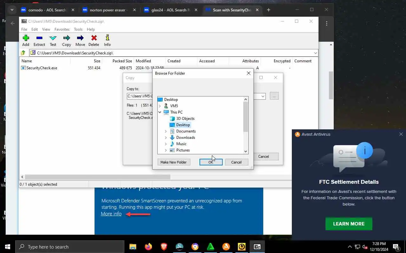Open the Copy to path dropdown
This screenshot has width=406, height=253.
pos(263,96)
